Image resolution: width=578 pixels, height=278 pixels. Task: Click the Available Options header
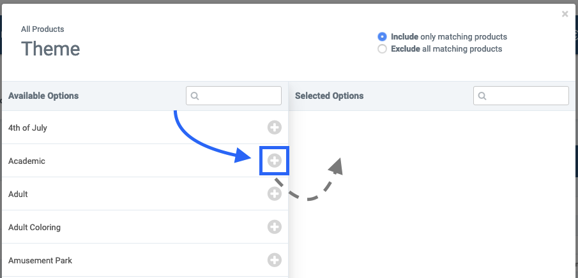tap(43, 96)
